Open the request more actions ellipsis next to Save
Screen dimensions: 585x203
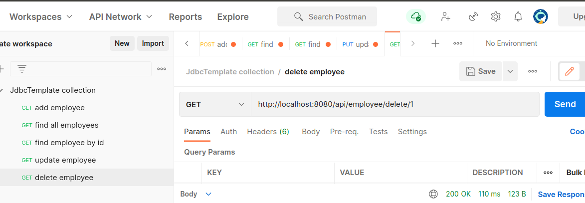tap(533, 71)
